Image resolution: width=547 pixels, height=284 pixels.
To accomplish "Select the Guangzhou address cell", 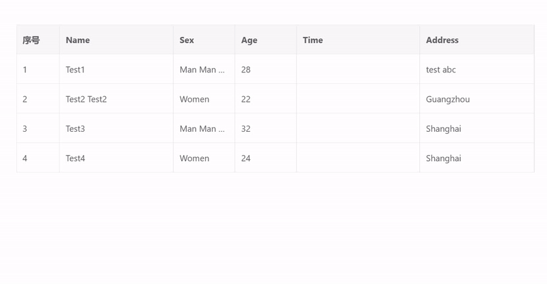I will 448,99.
